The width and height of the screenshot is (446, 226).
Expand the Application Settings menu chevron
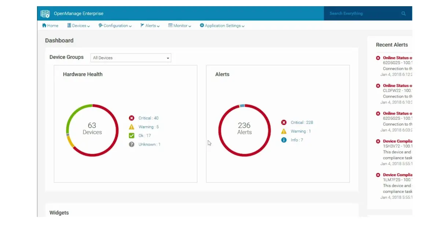[x=243, y=26]
